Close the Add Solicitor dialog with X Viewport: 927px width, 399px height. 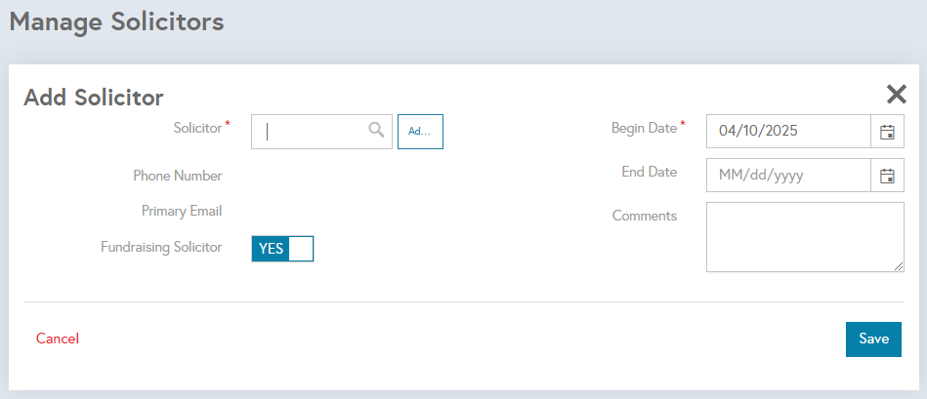point(897,94)
